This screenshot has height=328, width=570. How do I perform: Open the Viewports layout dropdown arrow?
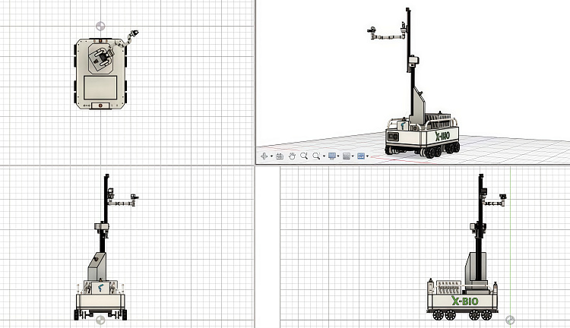click(x=367, y=156)
